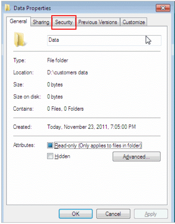Image resolution: width=175 pixels, height=224 pixels.
Task: Click the Hidden label text
Action: coord(62,156)
